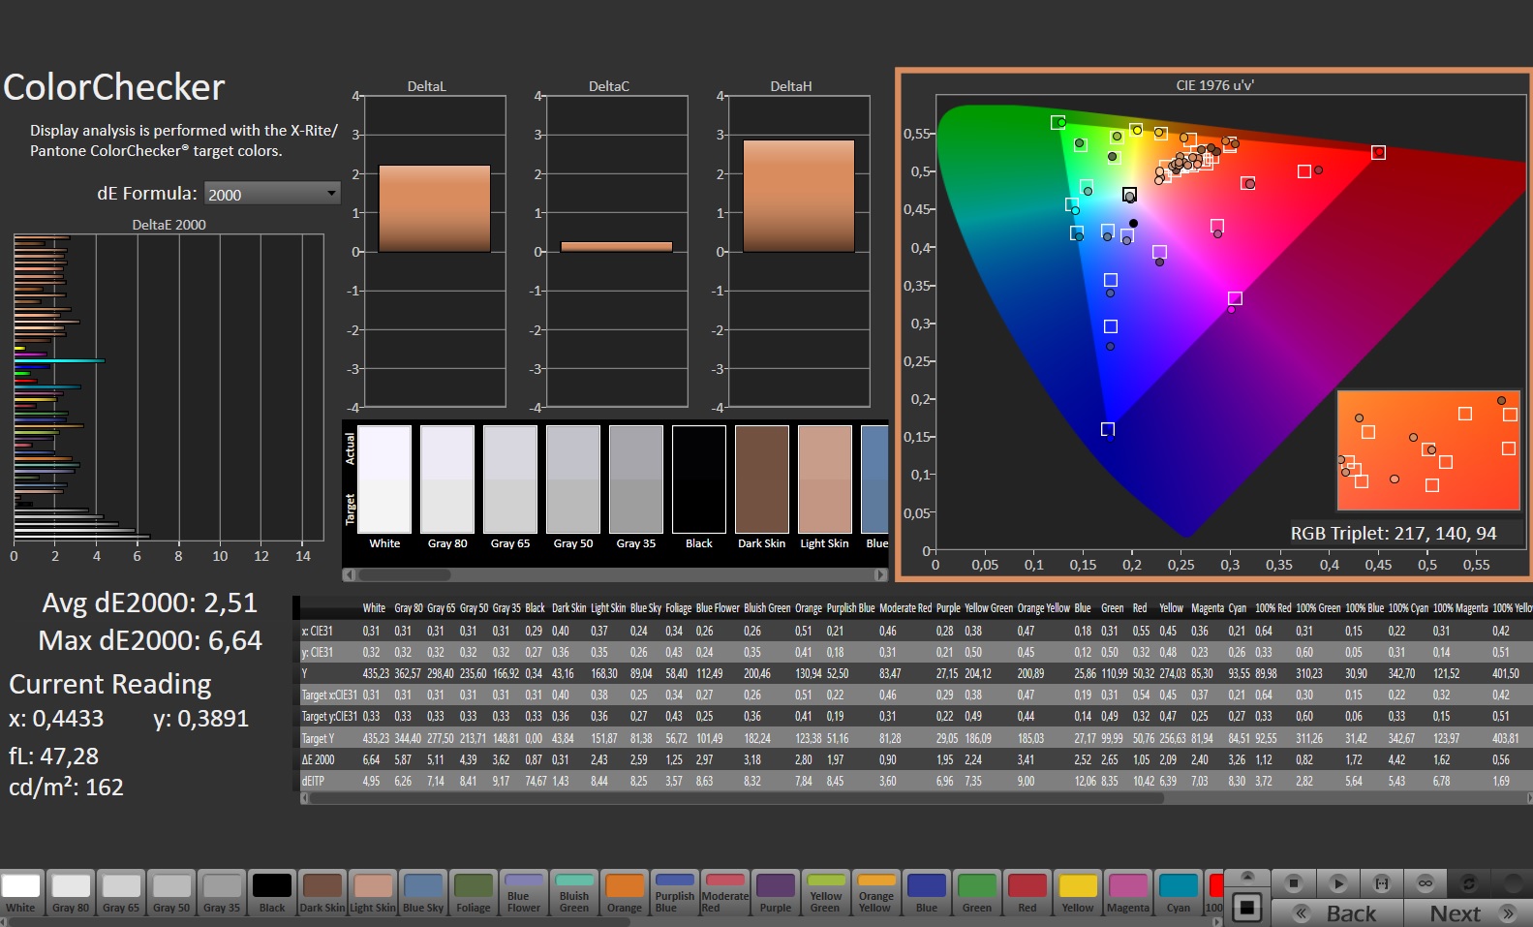This screenshot has width=1533, height=927.
Task: Open the dE Formula dropdown
Action: [x=272, y=194]
